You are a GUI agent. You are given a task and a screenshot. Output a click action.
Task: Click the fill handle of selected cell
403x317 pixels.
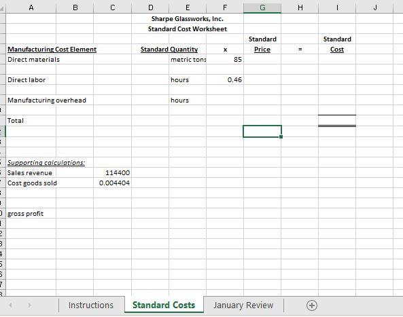point(281,137)
